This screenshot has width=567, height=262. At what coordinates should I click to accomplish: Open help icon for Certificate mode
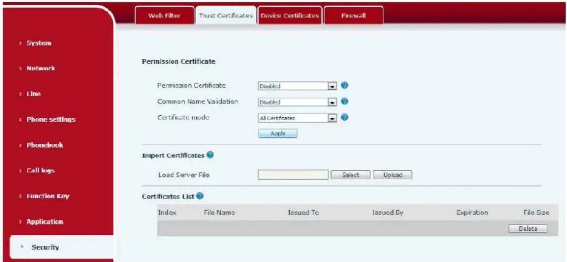(346, 118)
